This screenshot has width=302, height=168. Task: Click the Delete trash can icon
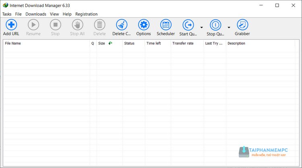[99, 25]
